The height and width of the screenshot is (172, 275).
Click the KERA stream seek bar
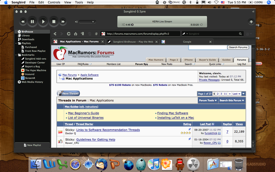[x=161, y=25]
